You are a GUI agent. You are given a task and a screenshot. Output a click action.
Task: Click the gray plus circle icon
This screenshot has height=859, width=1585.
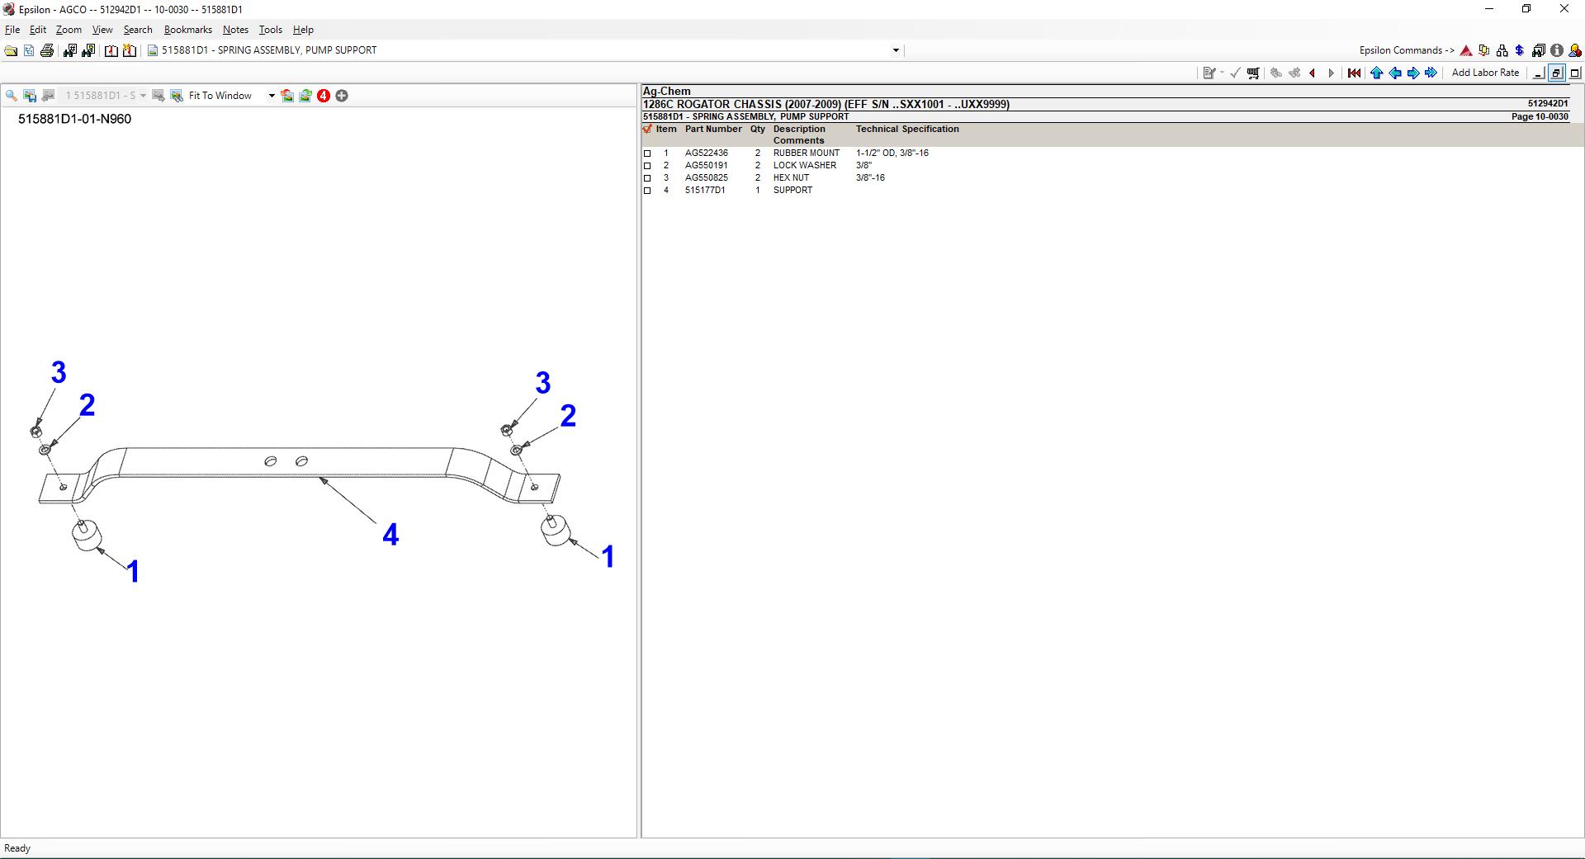point(342,96)
